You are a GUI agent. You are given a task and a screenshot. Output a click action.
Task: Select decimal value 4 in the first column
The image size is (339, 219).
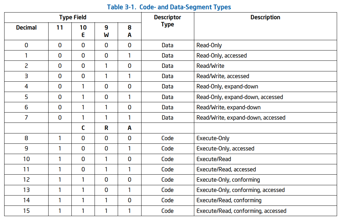pyautogui.click(x=26, y=87)
